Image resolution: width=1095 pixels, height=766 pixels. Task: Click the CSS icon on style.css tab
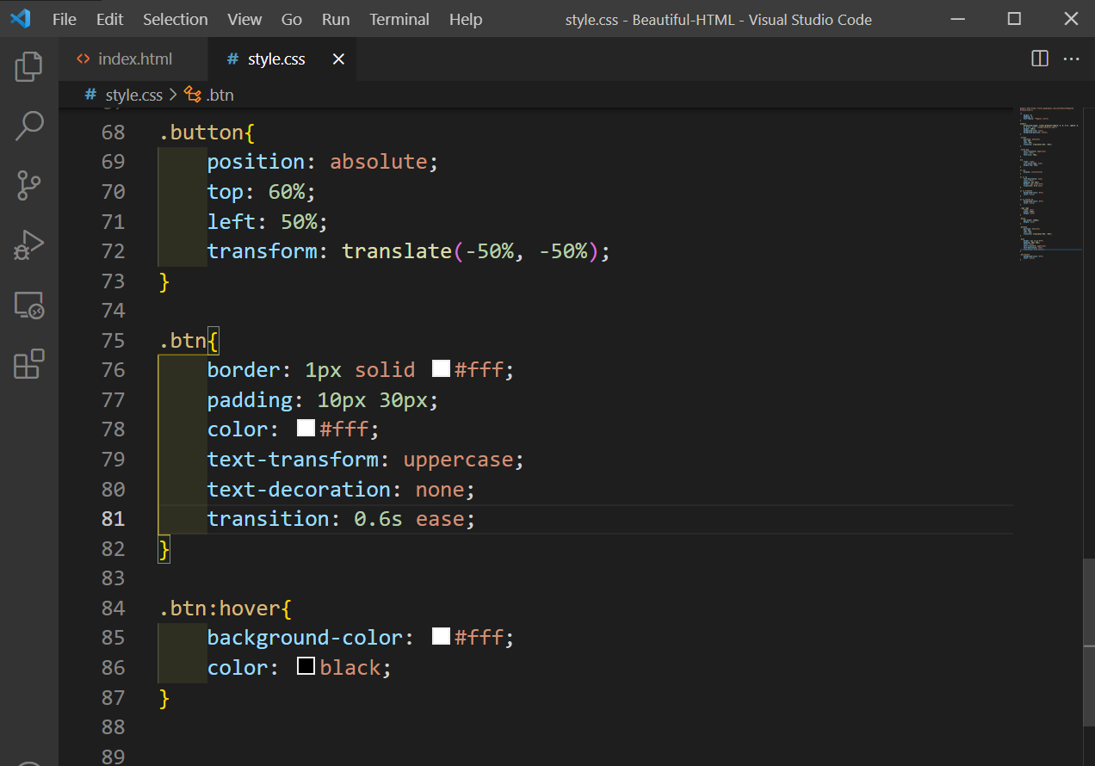pos(232,59)
